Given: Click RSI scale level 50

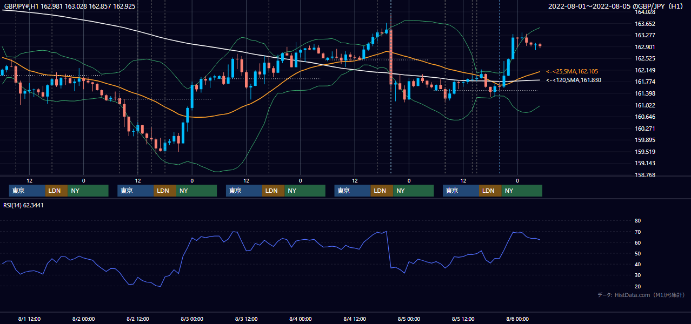Looking at the screenshot, I should click(637, 253).
